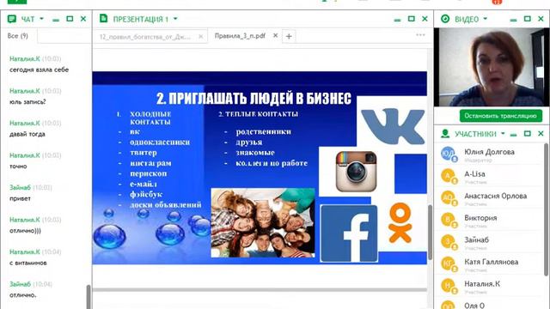This screenshot has height=309, width=550.
Task: Maximize the УЧАСТНИКИ panel
Action: point(527,134)
